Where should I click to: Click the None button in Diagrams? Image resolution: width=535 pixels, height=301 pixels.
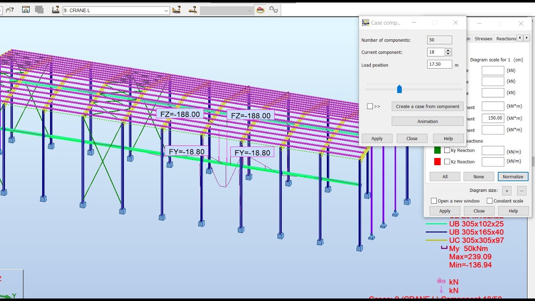point(479,176)
